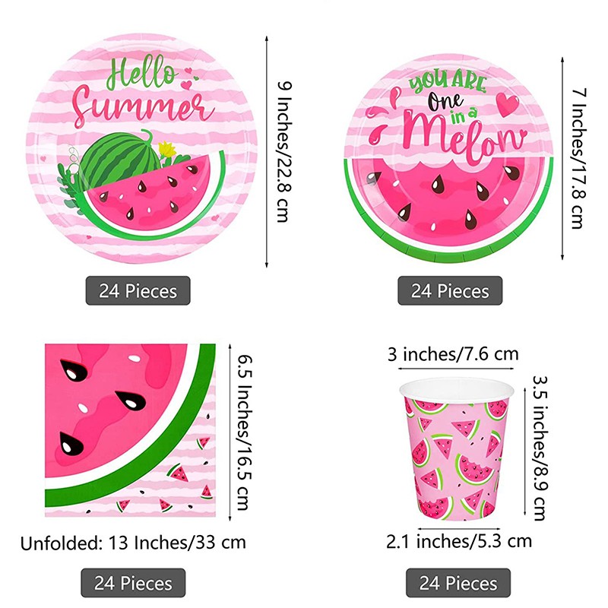608x608 pixels.
Task: Click the One in a Melon plate
Action: [x=448, y=158]
